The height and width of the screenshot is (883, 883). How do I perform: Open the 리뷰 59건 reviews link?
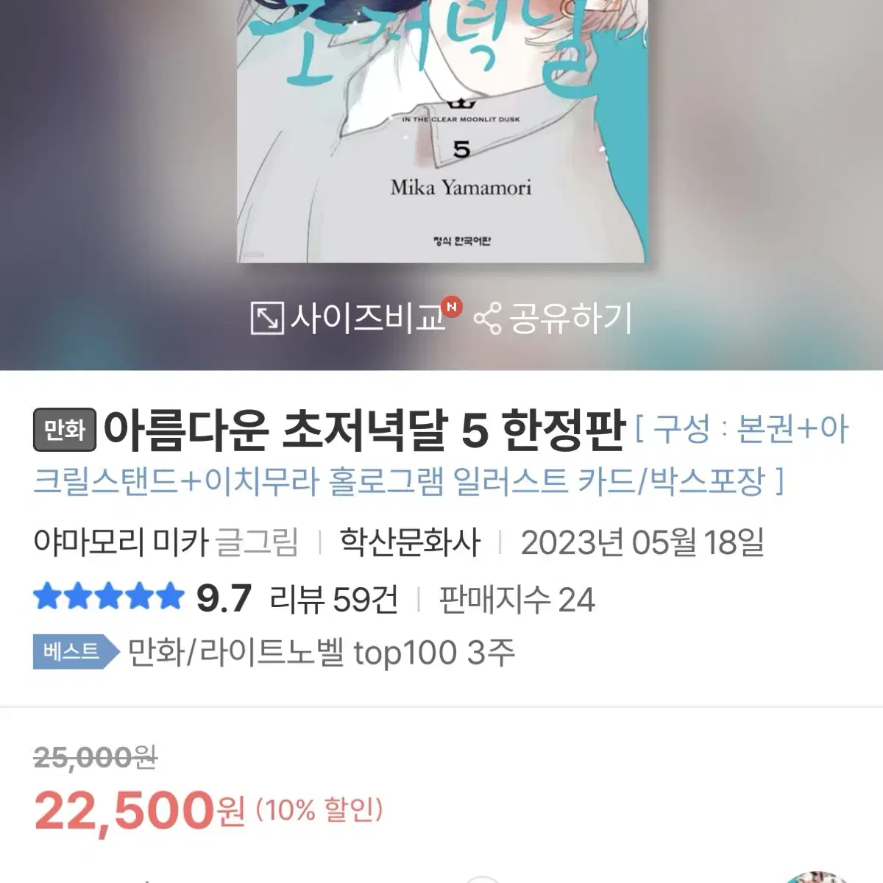(x=334, y=599)
